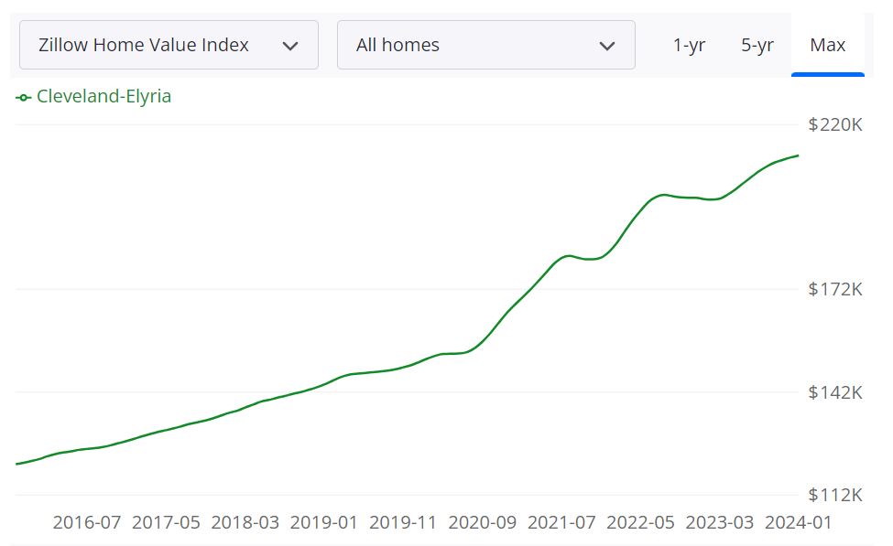893x546 pixels.
Task: Click the All homes dropdown chevron arrow
Action: 607,44
